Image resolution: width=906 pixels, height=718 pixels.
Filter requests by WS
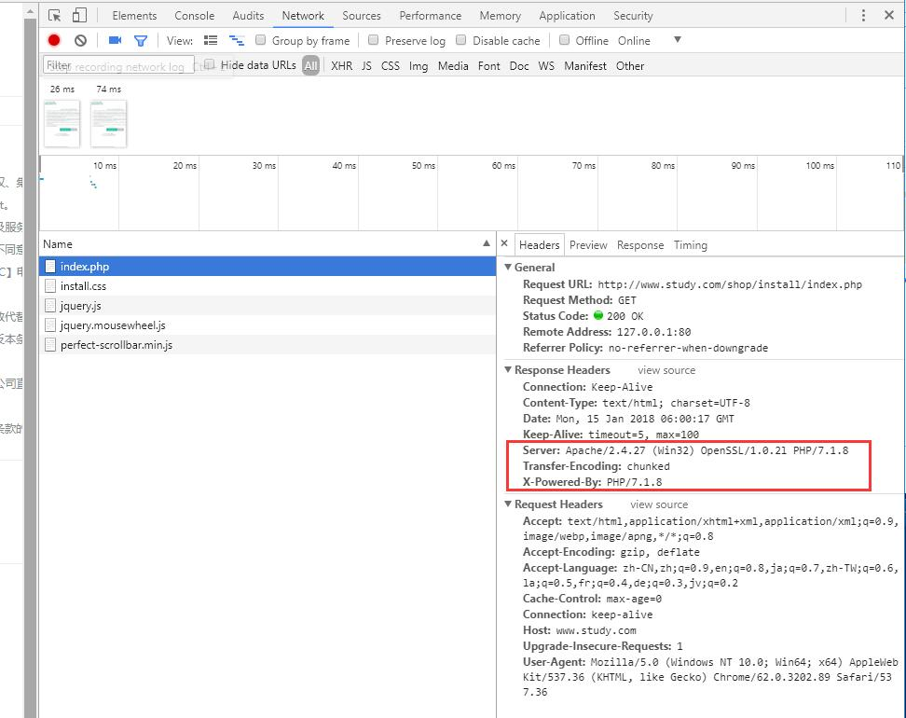pyautogui.click(x=546, y=66)
